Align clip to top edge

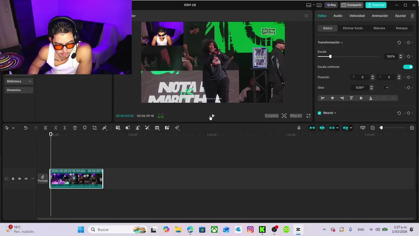(351, 98)
